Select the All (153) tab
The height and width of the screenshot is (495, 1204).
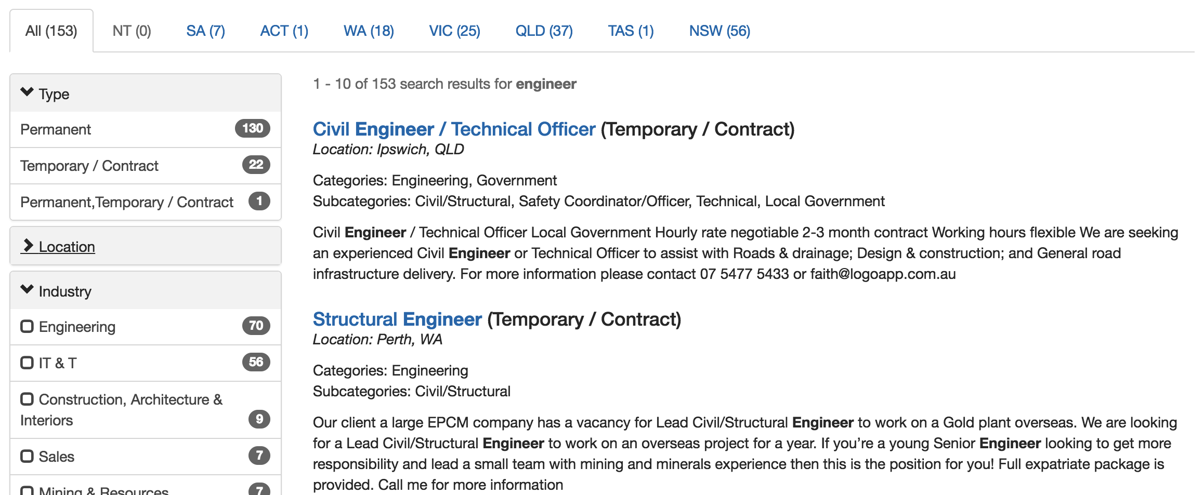tap(51, 31)
